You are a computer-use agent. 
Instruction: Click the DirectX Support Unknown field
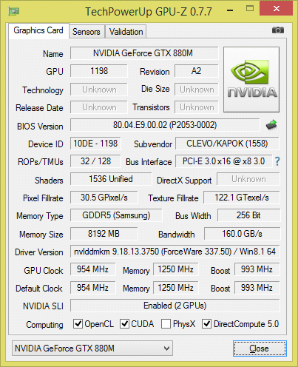click(x=248, y=179)
